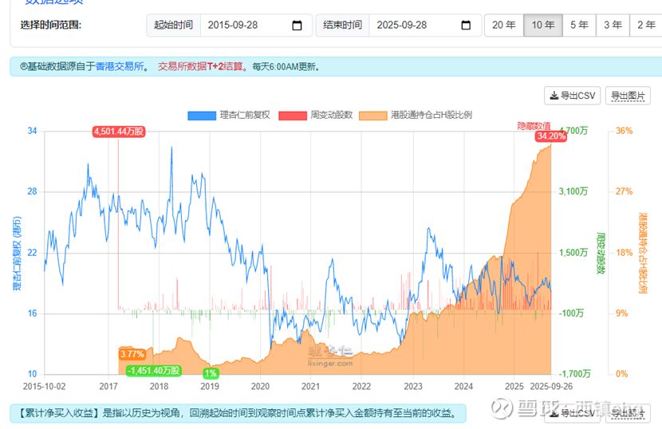Click the 2025-09-26 x-axis end label
The height and width of the screenshot is (429, 662).
point(551,387)
